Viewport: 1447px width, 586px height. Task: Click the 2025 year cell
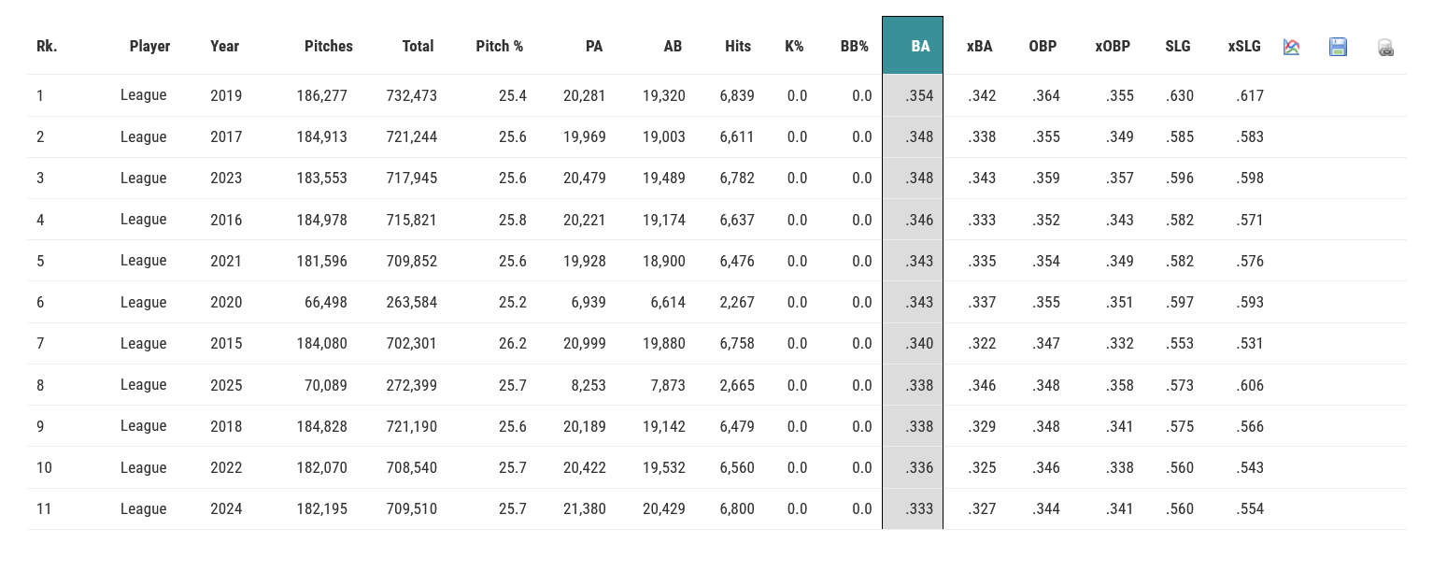tap(226, 385)
